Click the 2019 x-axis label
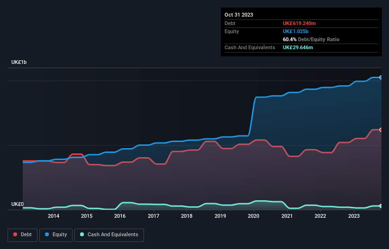This screenshot has height=249, width=389. point(220,216)
